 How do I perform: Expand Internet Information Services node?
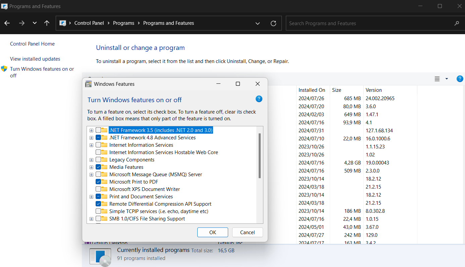[91, 145]
